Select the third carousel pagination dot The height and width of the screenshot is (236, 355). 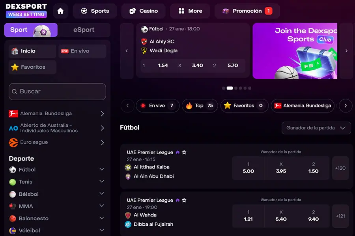pos(236,88)
